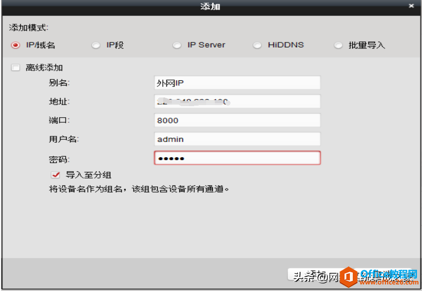
Task: Select the IP/域名 add mode
Action: [x=15, y=45]
